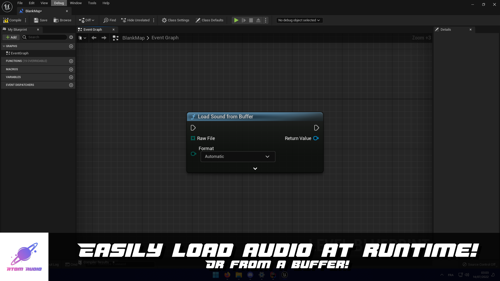This screenshot has width=500, height=281.
Task: Open the graph bookmarks dropdown
Action: (82, 38)
